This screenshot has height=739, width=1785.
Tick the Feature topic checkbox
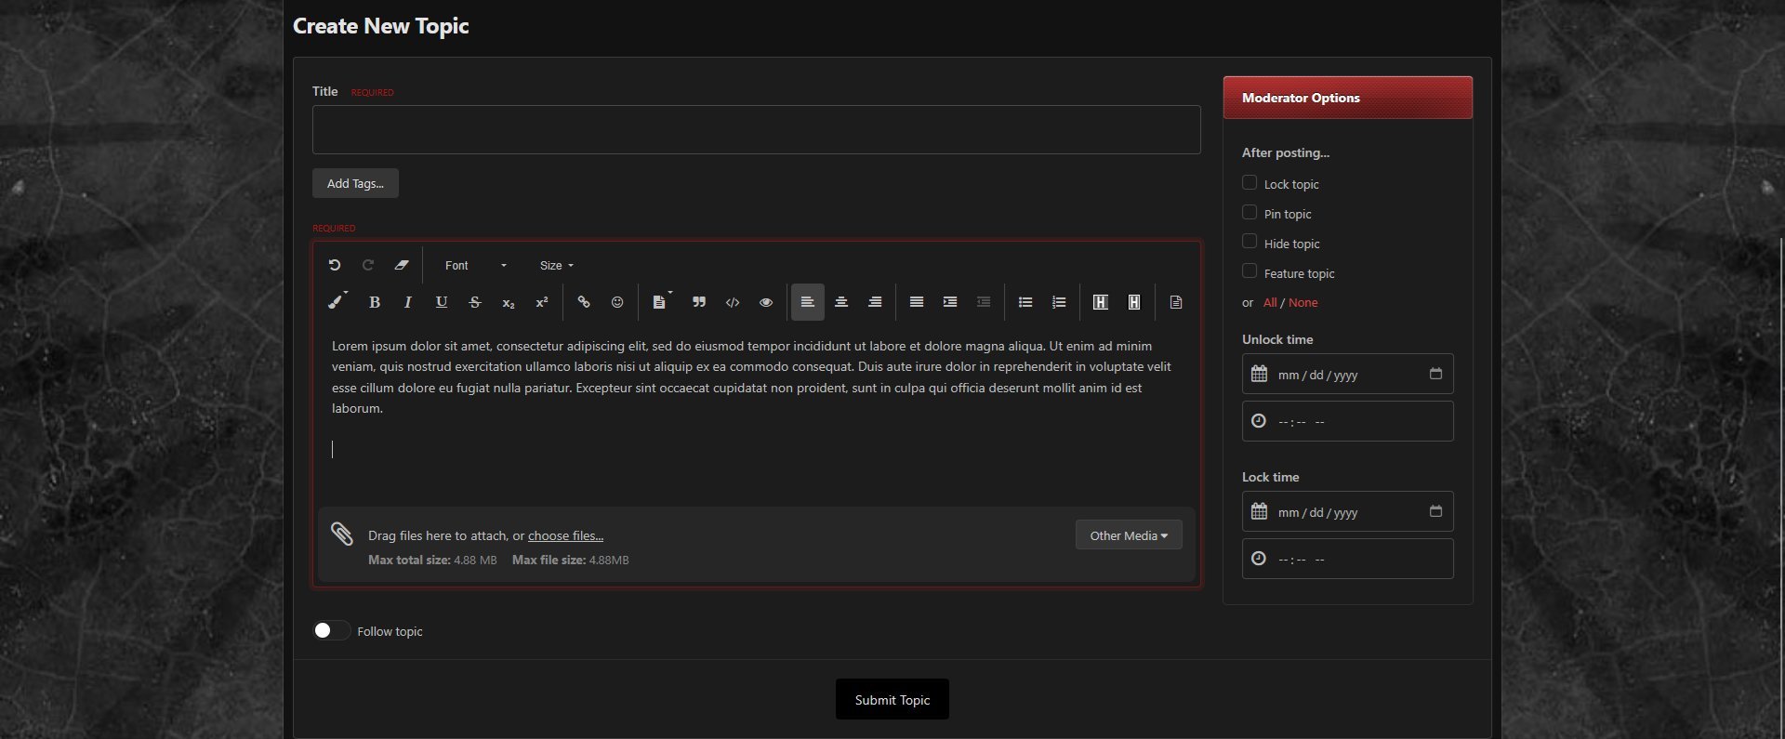pyautogui.click(x=1249, y=271)
